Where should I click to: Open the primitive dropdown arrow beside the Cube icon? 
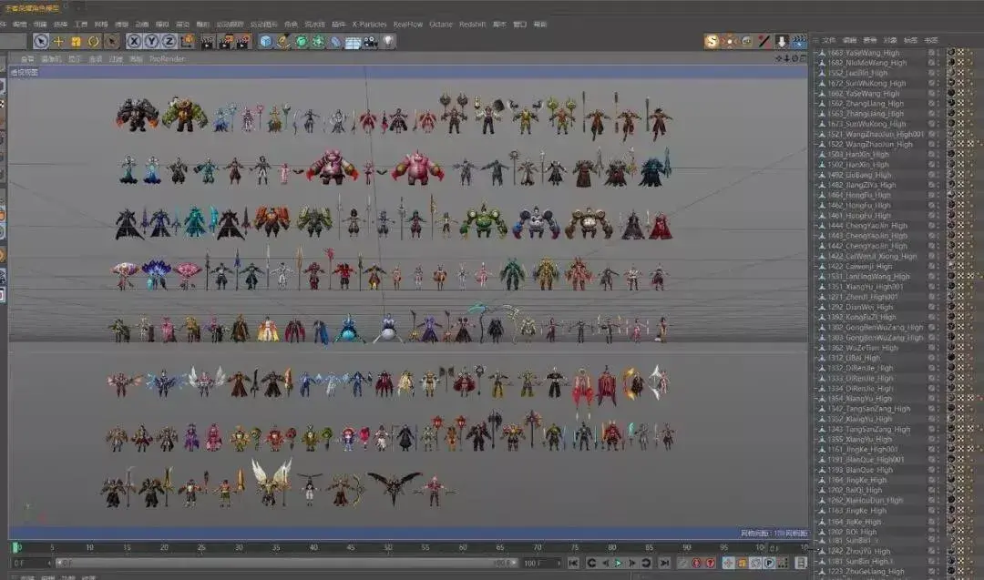pyautogui.click(x=271, y=46)
